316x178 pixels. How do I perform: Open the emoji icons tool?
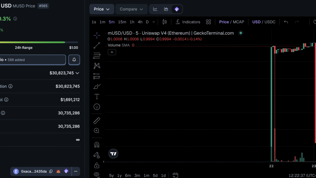pos(97,107)
